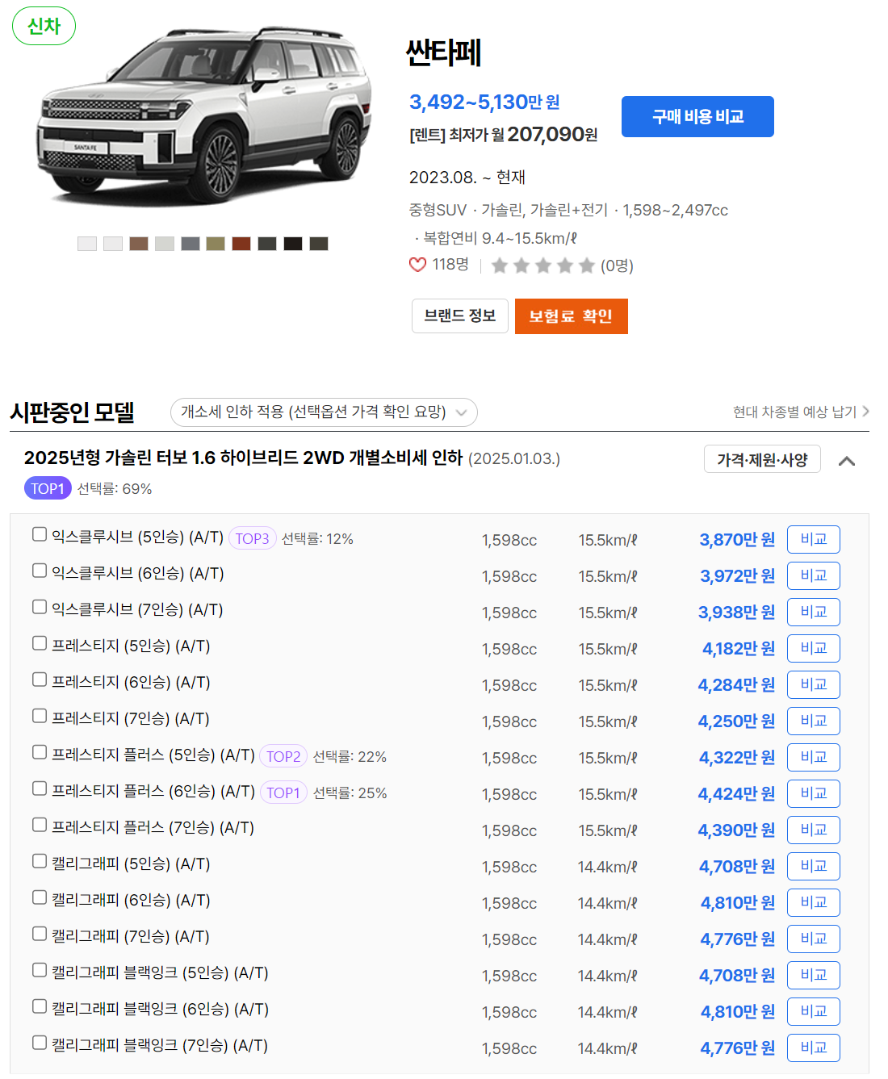The width and height of the screenshot is (888, 1079).
Task: Click 비교 for 캘리그래피 (7인승) row
Action: tap(814, 939)
